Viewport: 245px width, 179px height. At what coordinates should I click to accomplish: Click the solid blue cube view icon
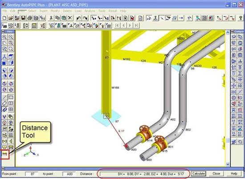coord(4,63)
